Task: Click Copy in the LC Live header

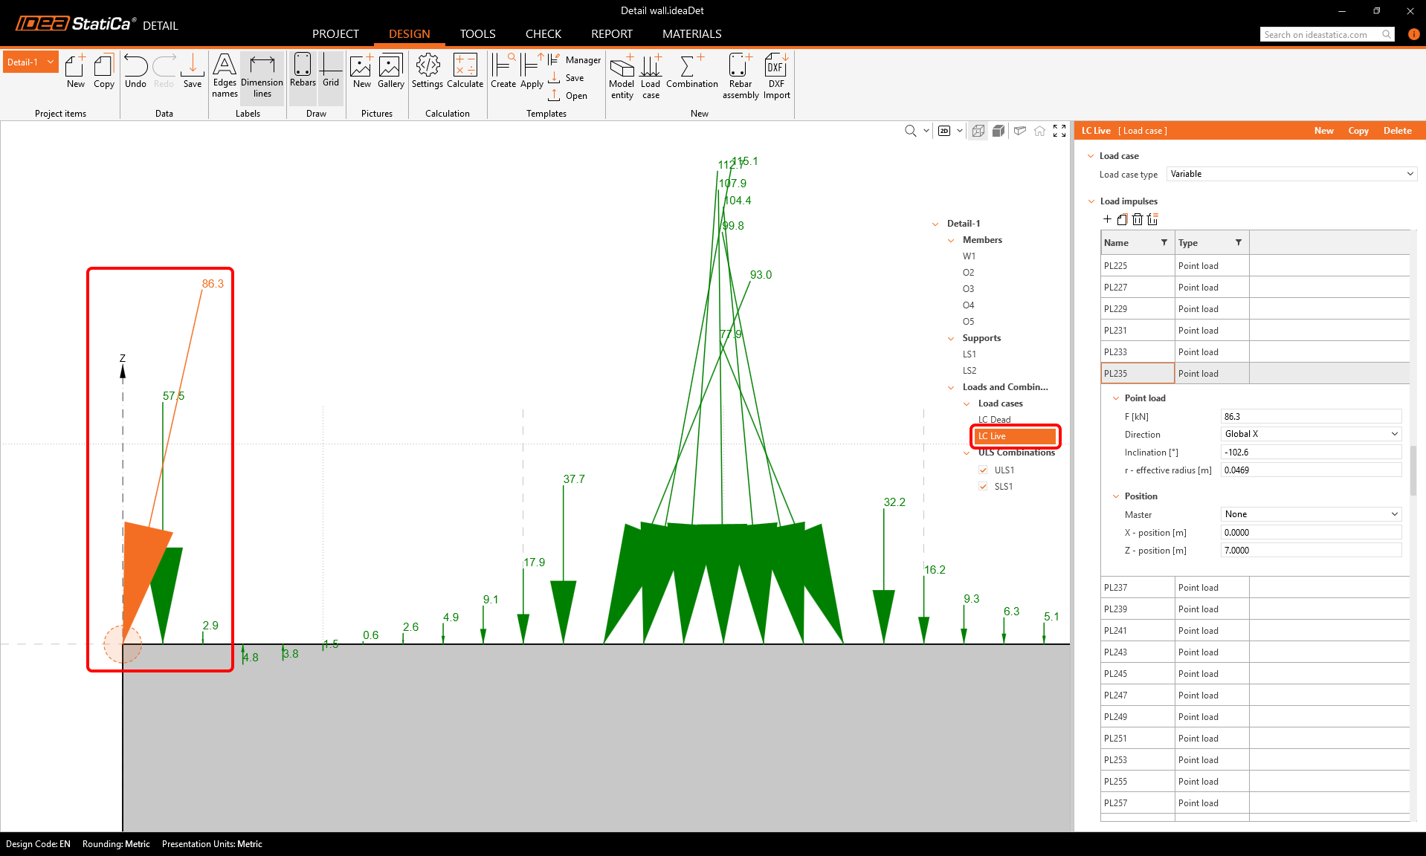Action: (1358, 131)
